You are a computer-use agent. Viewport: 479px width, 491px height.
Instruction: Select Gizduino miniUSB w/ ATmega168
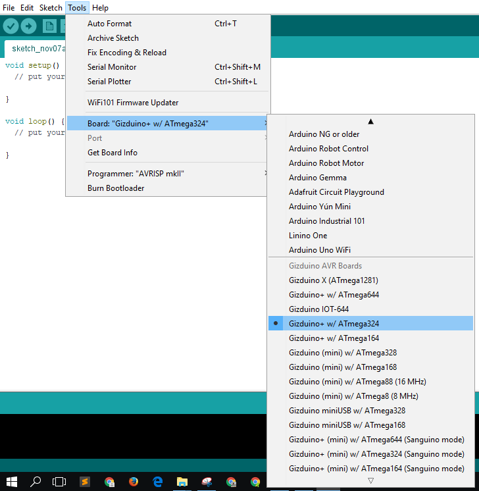[x=370, y=425]
